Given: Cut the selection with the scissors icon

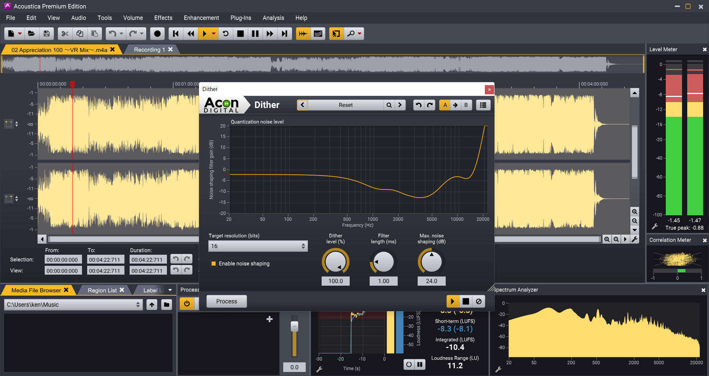Looking at the screenshot, I should [65, 34].
